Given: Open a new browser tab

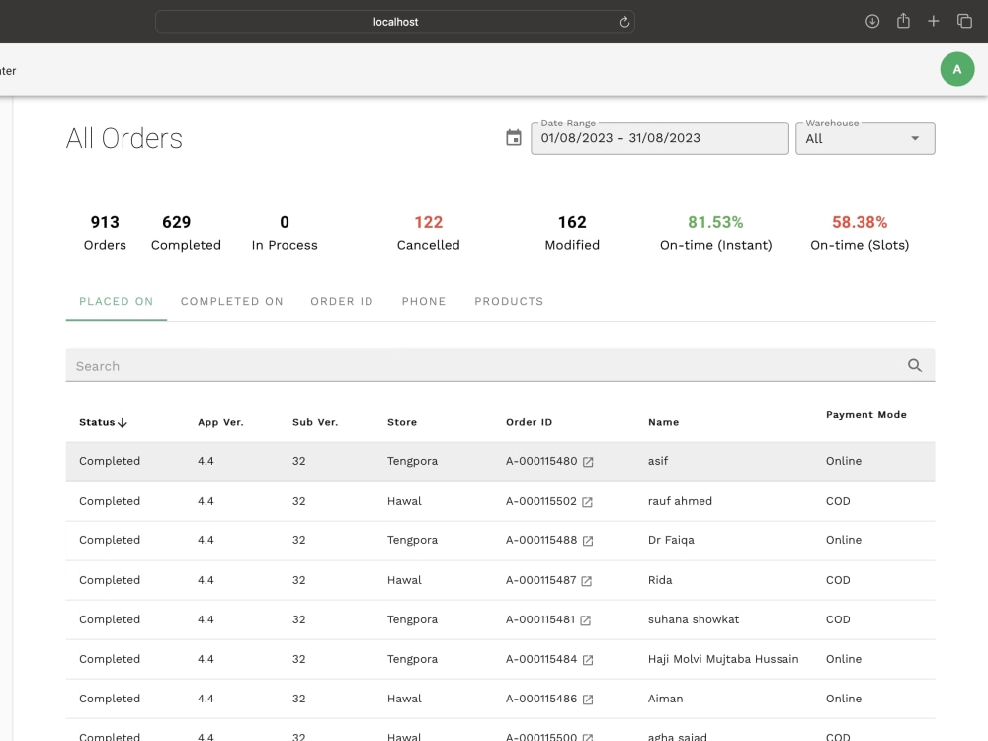Looking at the screenshot, I should 934,22.
